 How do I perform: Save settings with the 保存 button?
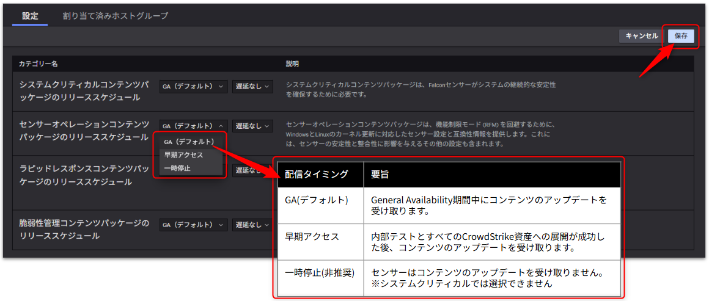click(x=681, y=36)
